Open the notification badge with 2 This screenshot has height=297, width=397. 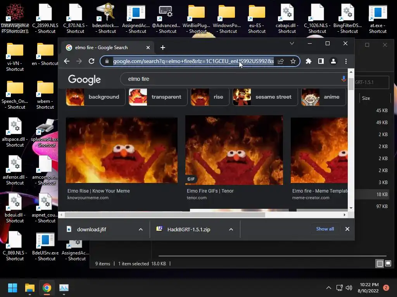pyautogui.click(x=386, y=288)
